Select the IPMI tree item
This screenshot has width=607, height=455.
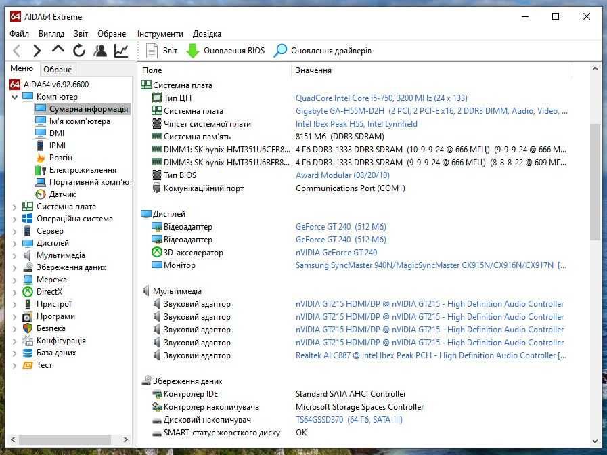pos(51,146)
